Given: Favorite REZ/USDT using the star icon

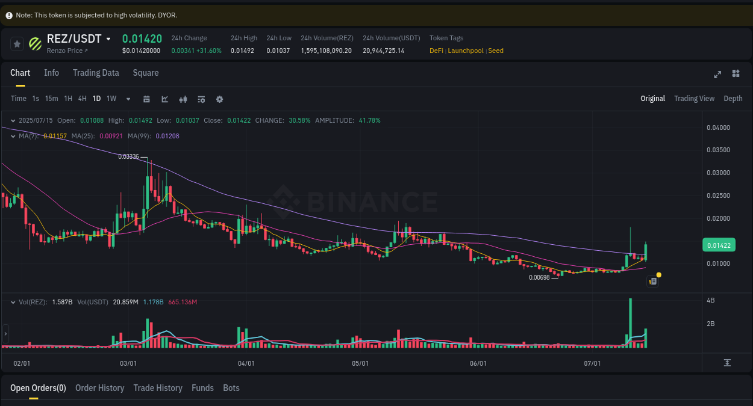Looking at the screenshot, I should coord(17,44).
